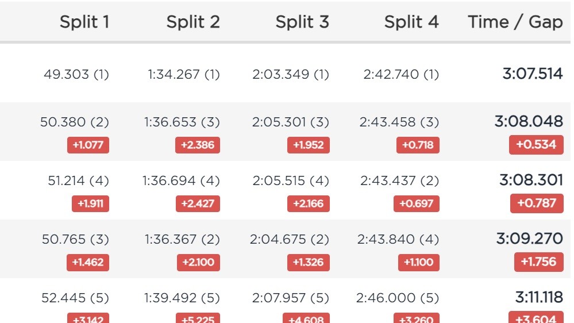Select the 2:43.437 (2) split time
Screen dimensions: 574x323
tap(399, 180)
